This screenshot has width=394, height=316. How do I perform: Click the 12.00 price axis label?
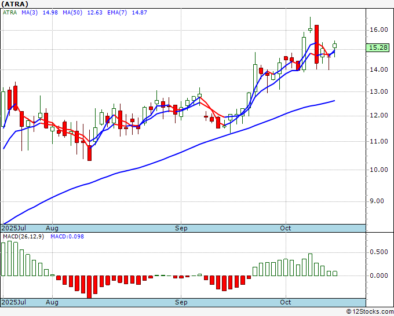(379, 115)
